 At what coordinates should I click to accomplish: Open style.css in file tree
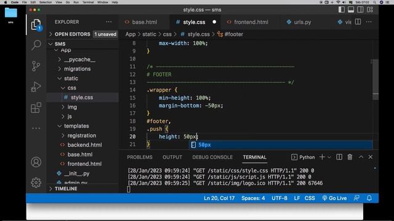pos(82,98)
